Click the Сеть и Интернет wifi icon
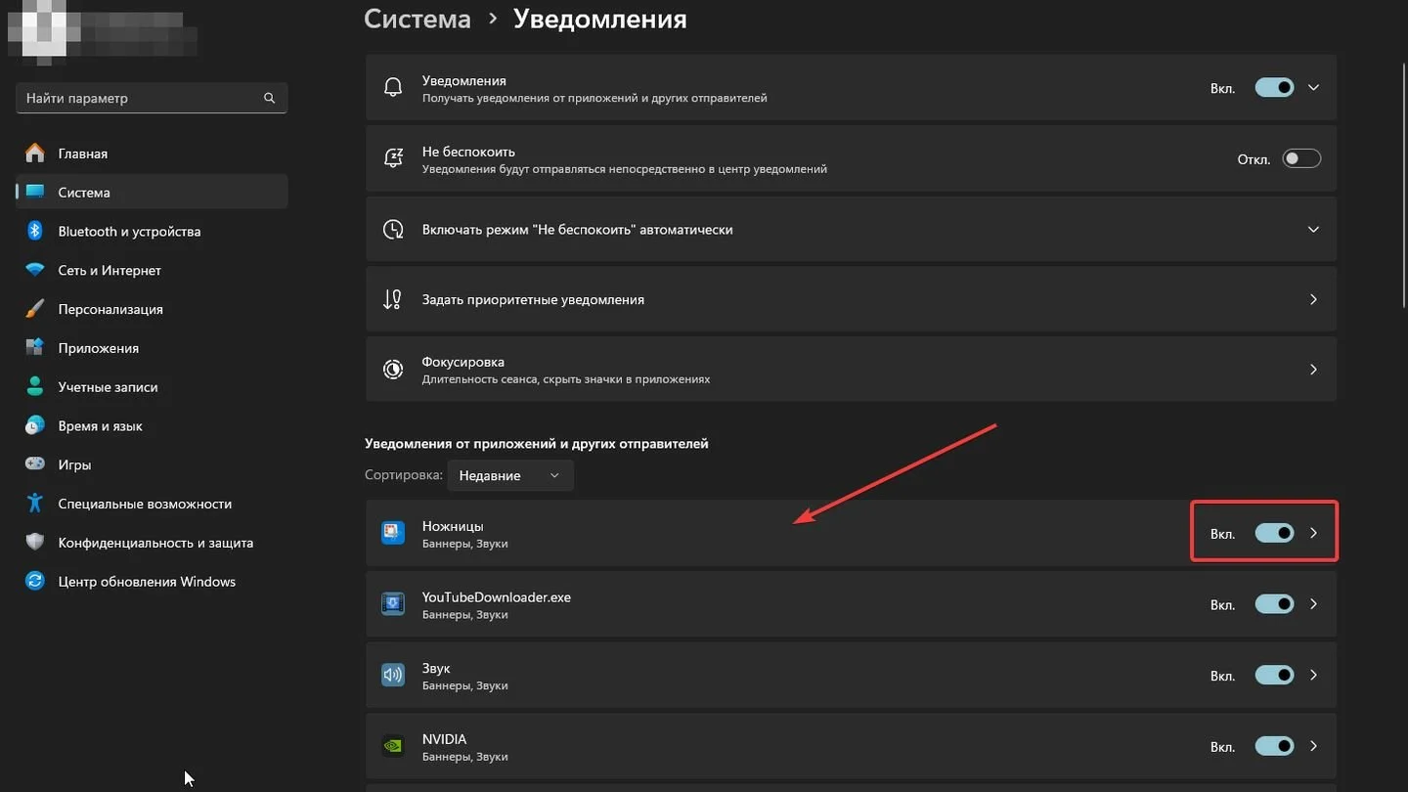The image size is (1408, 792). (x=35, y=270)
